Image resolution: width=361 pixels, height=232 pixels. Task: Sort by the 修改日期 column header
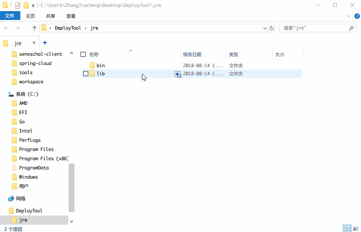point(192,55)
